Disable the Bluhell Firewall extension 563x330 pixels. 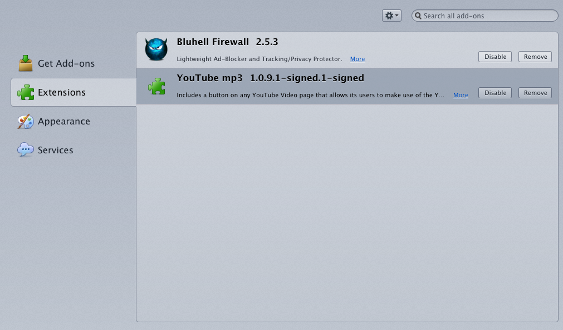495,57
